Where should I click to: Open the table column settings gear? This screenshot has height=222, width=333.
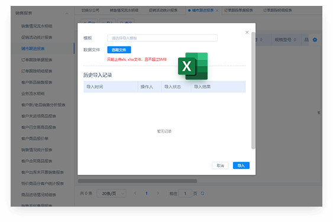pos(315,40)
